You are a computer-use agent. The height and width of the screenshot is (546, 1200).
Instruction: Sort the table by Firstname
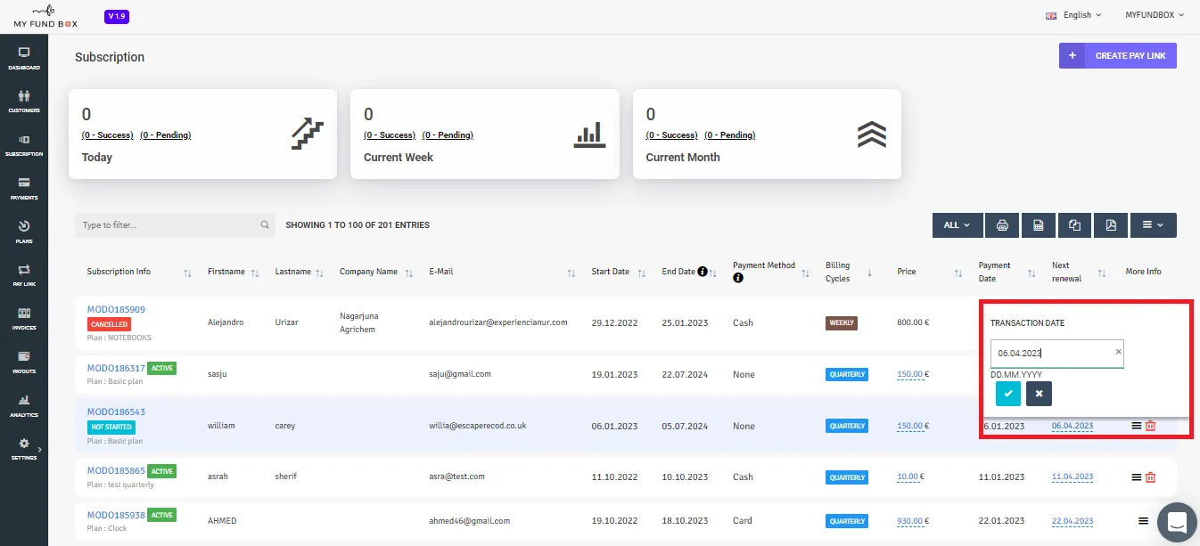(255, 273)
